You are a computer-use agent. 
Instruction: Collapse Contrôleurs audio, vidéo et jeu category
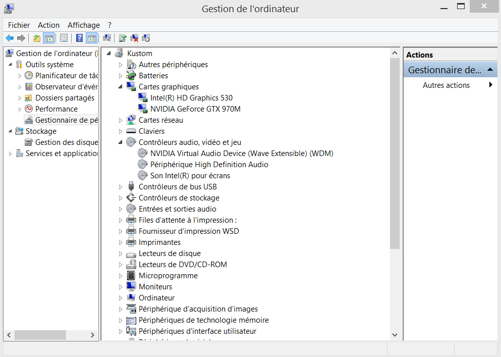click(x=121, y=142)
